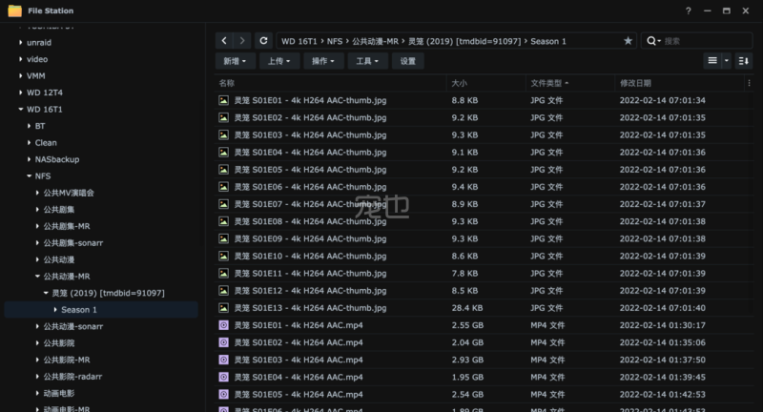Viewport: 763px width, 412px height.
Task: Click the sort order icon
Action: click(x=743, y=61)
